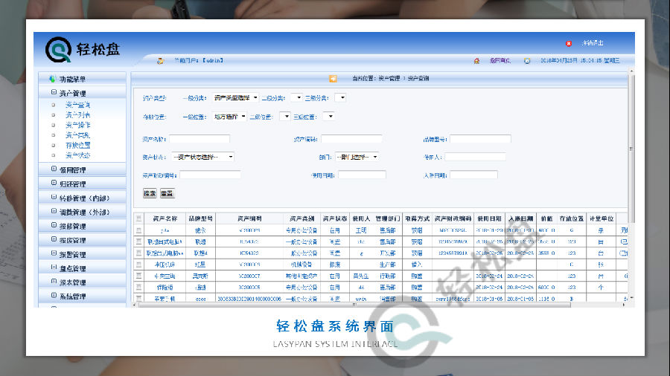Click the 领用日期 date field
This screenshot has width=670, height=376.
pos(362,175)
